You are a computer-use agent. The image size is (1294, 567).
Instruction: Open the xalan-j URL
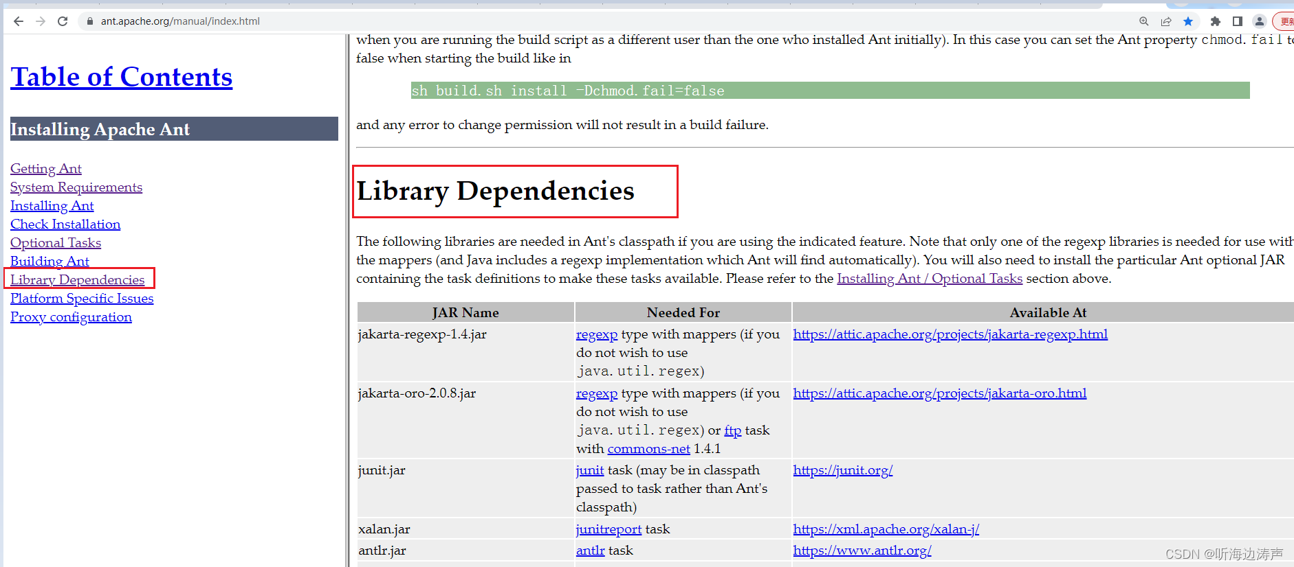click(886, 529)
